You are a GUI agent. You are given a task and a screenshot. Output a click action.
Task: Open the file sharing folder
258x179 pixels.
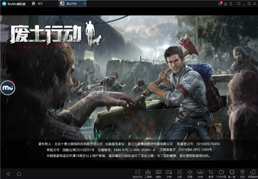(x=221, y=174)
